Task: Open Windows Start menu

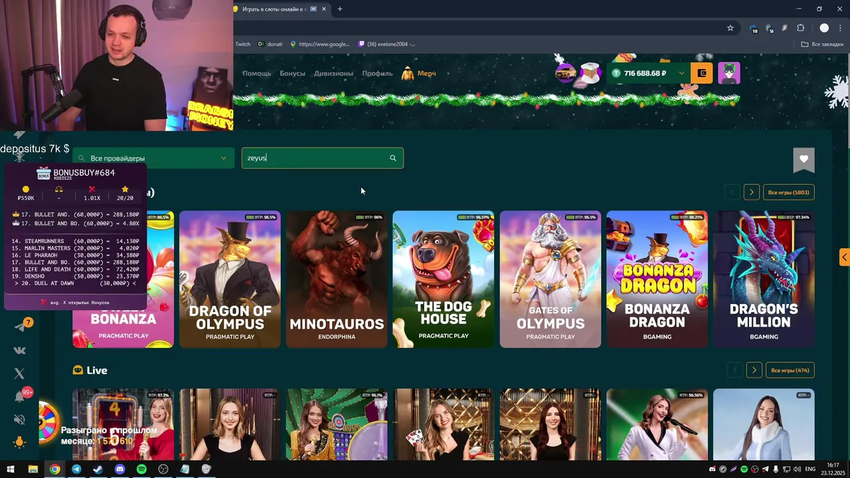Action: point(11,469)
